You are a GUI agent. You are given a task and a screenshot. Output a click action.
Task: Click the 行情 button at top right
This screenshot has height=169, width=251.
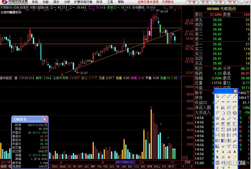tap(192, 2)
